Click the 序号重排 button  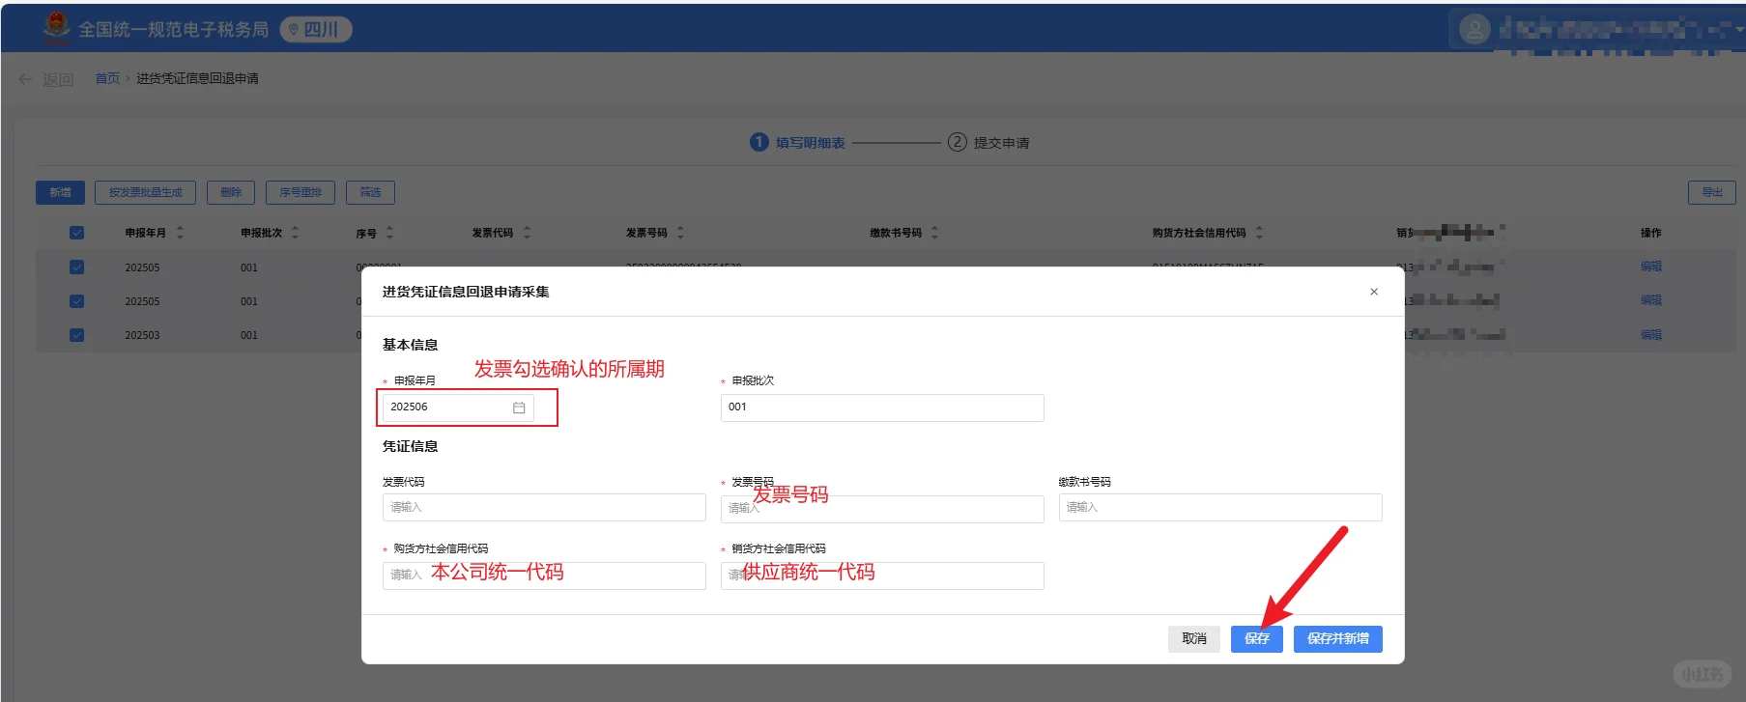pyautogui.click(x=301, y=192)
